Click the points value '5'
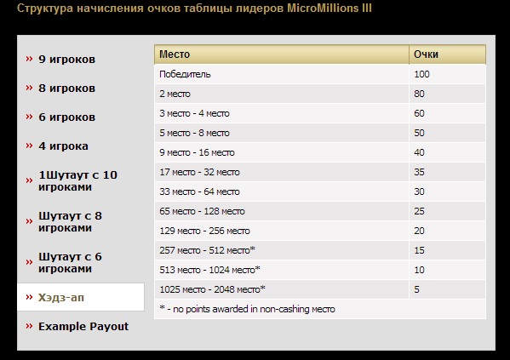This screenshot has width=510, height=360. click(x=416, y=289)
